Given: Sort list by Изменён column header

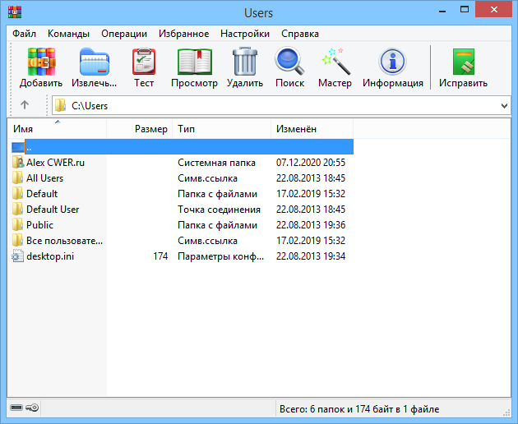Looking at the screenshot, I should pyautogui.click(x=311, y=129).
